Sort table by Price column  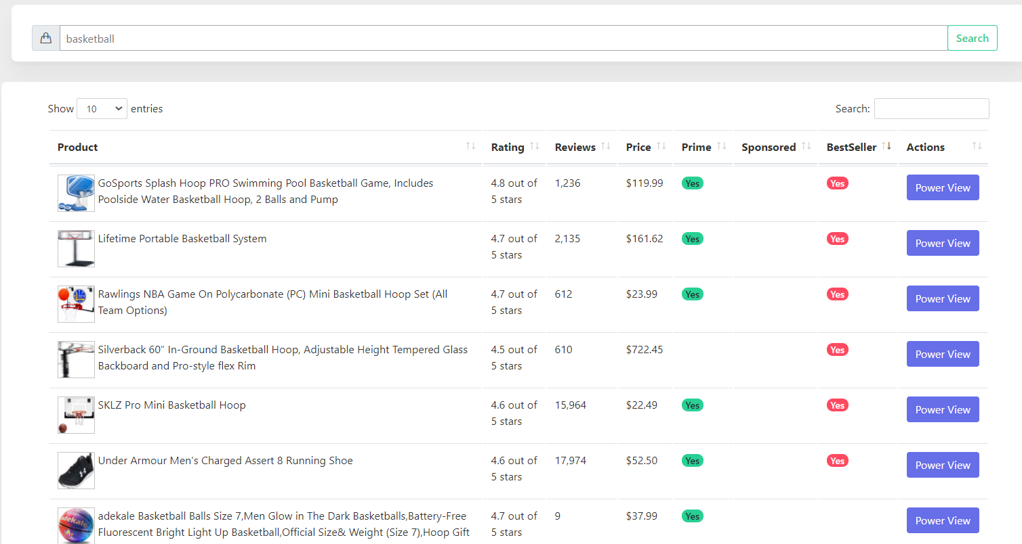(645, 147)
